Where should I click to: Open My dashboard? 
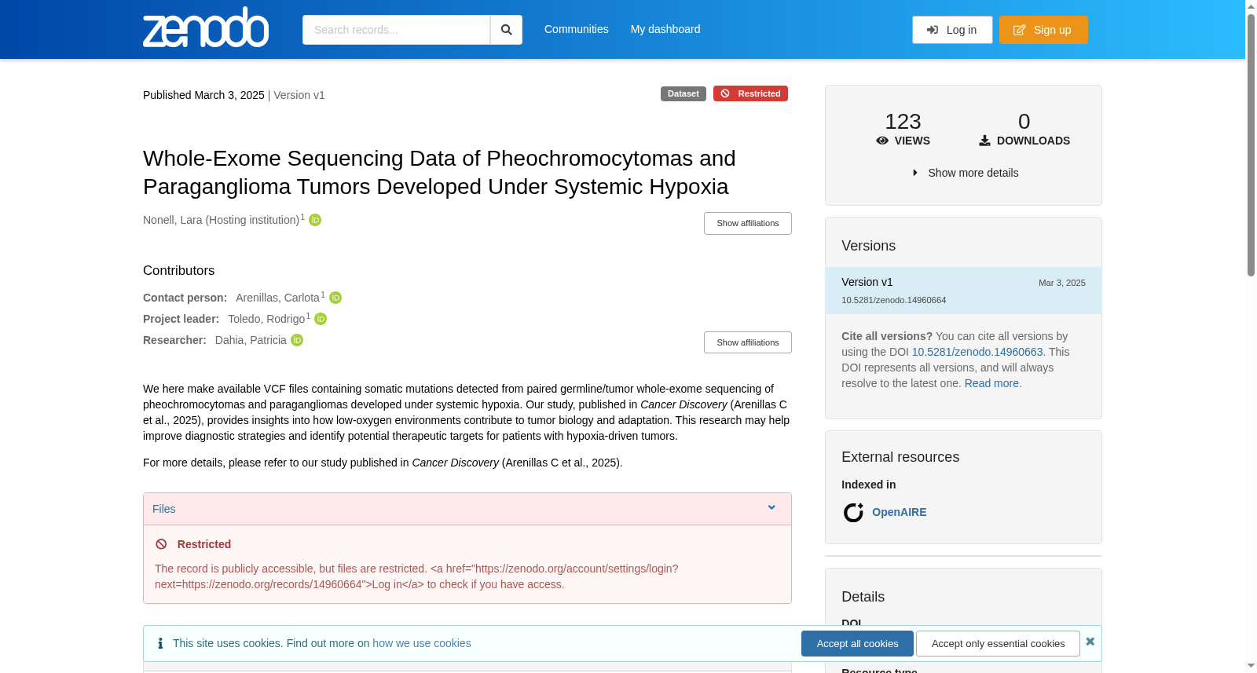[665, 29]
